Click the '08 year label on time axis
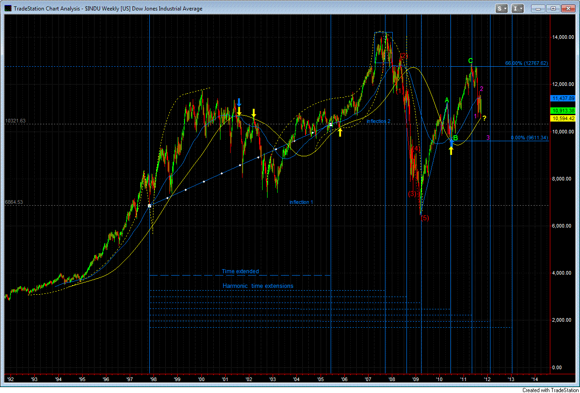The width and height of the screenshot is (580, 393). (391, 379)
